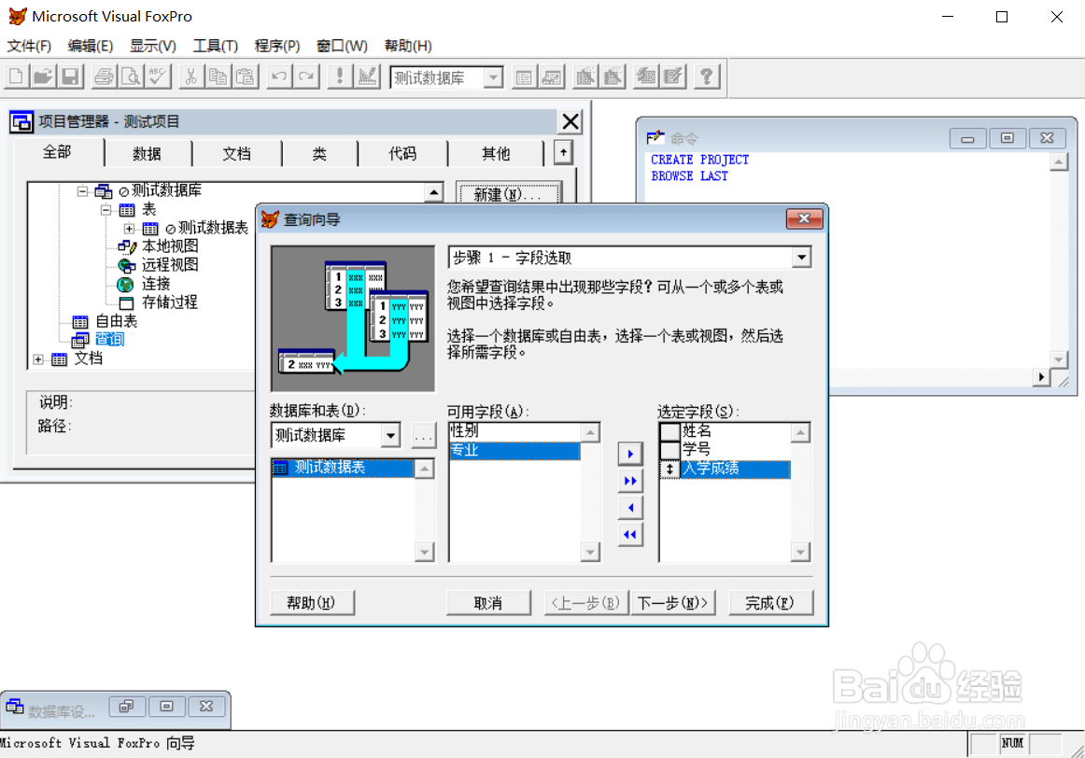The width and height of the screenshot is (1085, 758).
Task: Collapse the project manager with the up-arrow button
Action: 563,152
